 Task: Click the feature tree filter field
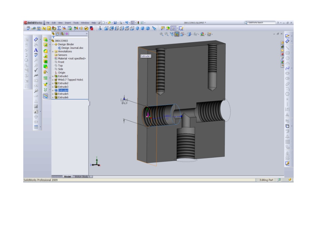pyautogui.click(x=70, y=37)
